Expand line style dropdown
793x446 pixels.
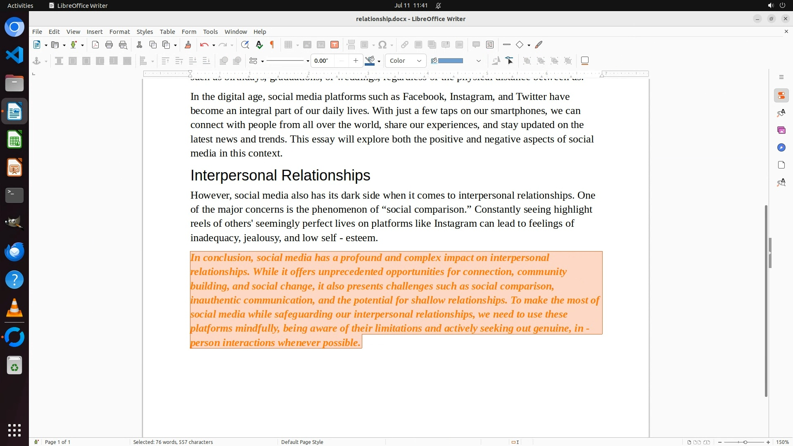[308, 61]
